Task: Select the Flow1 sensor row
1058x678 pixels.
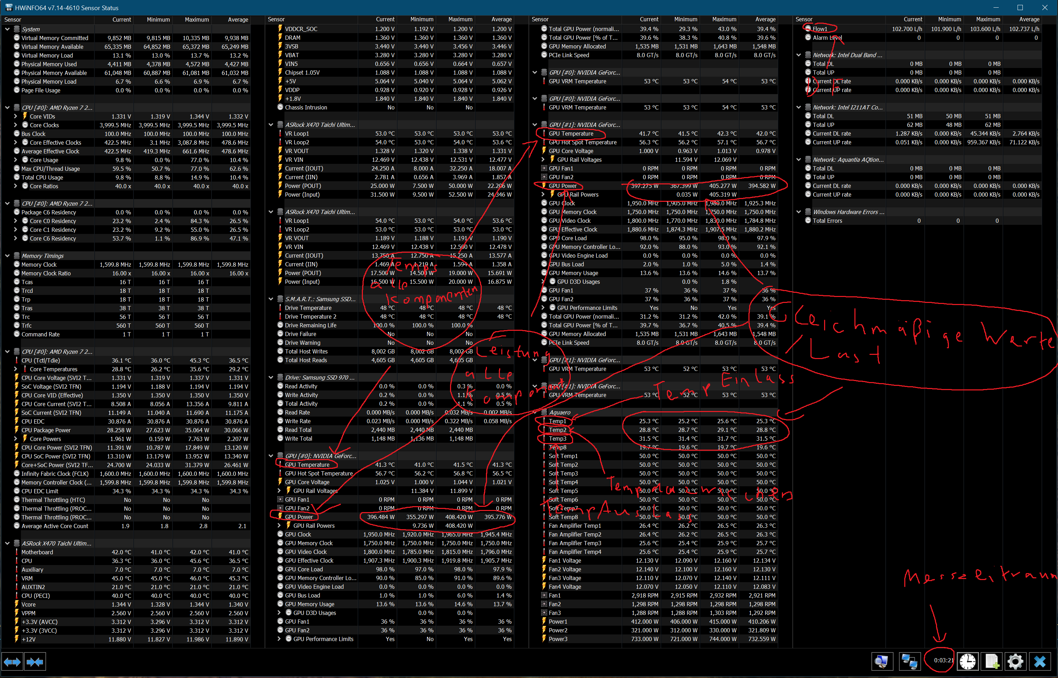Action: click(820, 29)
